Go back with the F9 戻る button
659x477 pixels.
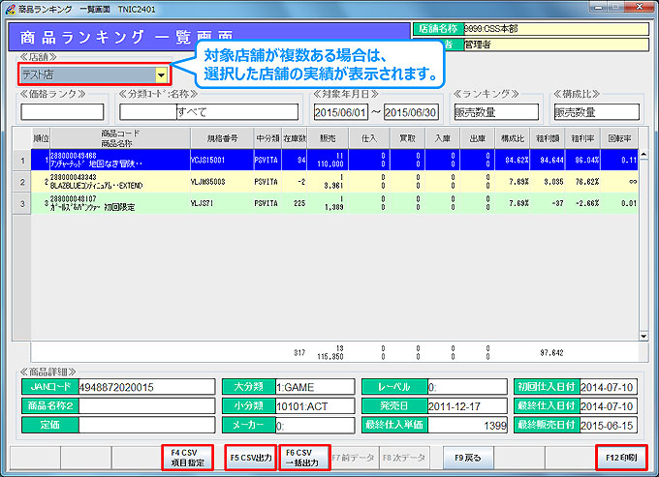[x=468, y=457]
